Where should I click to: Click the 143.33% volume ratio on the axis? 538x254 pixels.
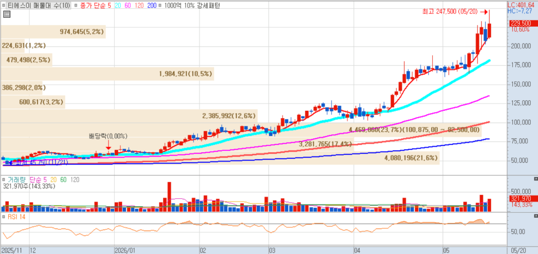(522, 204)
